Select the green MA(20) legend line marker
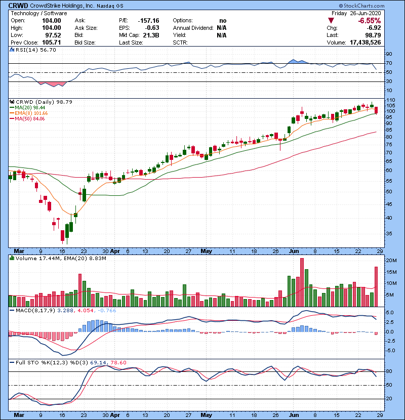405x420 pixels. (12, 108)
